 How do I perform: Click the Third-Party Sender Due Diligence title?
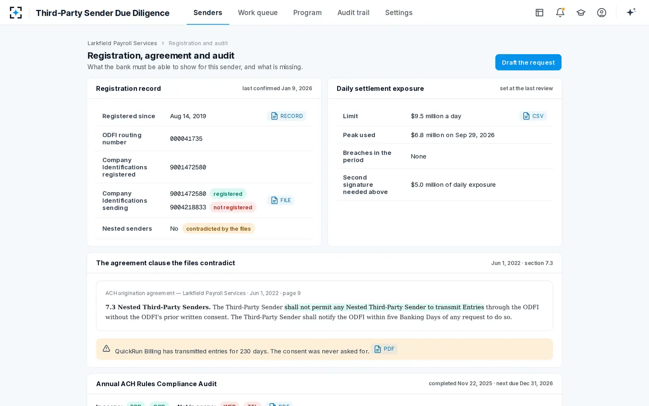click(x=103, y=13)
